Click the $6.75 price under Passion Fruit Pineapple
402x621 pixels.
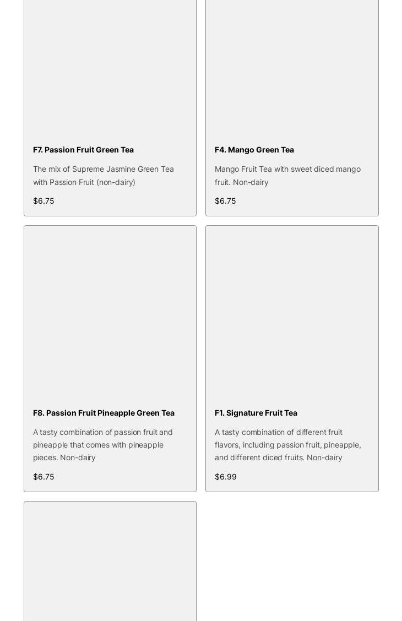point(44,477)
